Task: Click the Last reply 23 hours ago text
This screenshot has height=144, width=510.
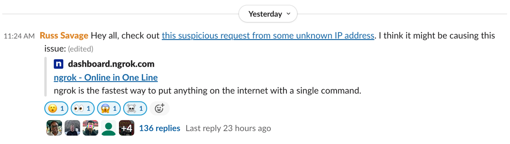Action: pyautogui.click(x=228, y=128)
